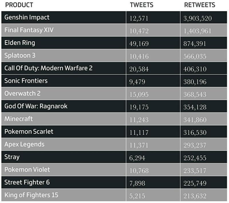The height and width of the screenshot is (203, 229).
Task: Select Genshin Impact retweets value 3,903,520
Action: tap(198, 18)
